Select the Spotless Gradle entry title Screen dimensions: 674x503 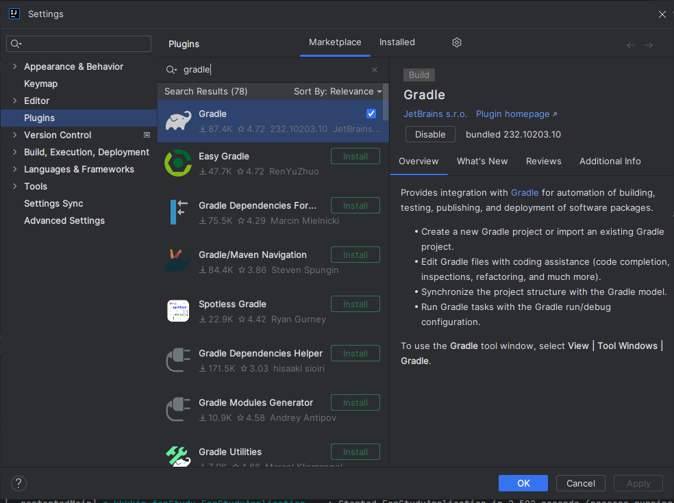[232, 304]
